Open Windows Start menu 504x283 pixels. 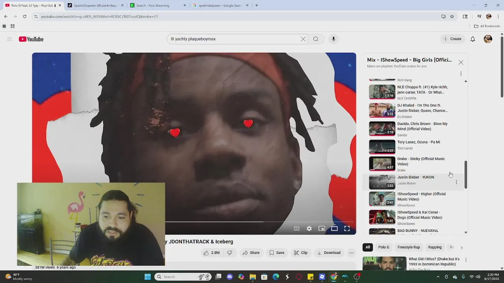(147, 277)
